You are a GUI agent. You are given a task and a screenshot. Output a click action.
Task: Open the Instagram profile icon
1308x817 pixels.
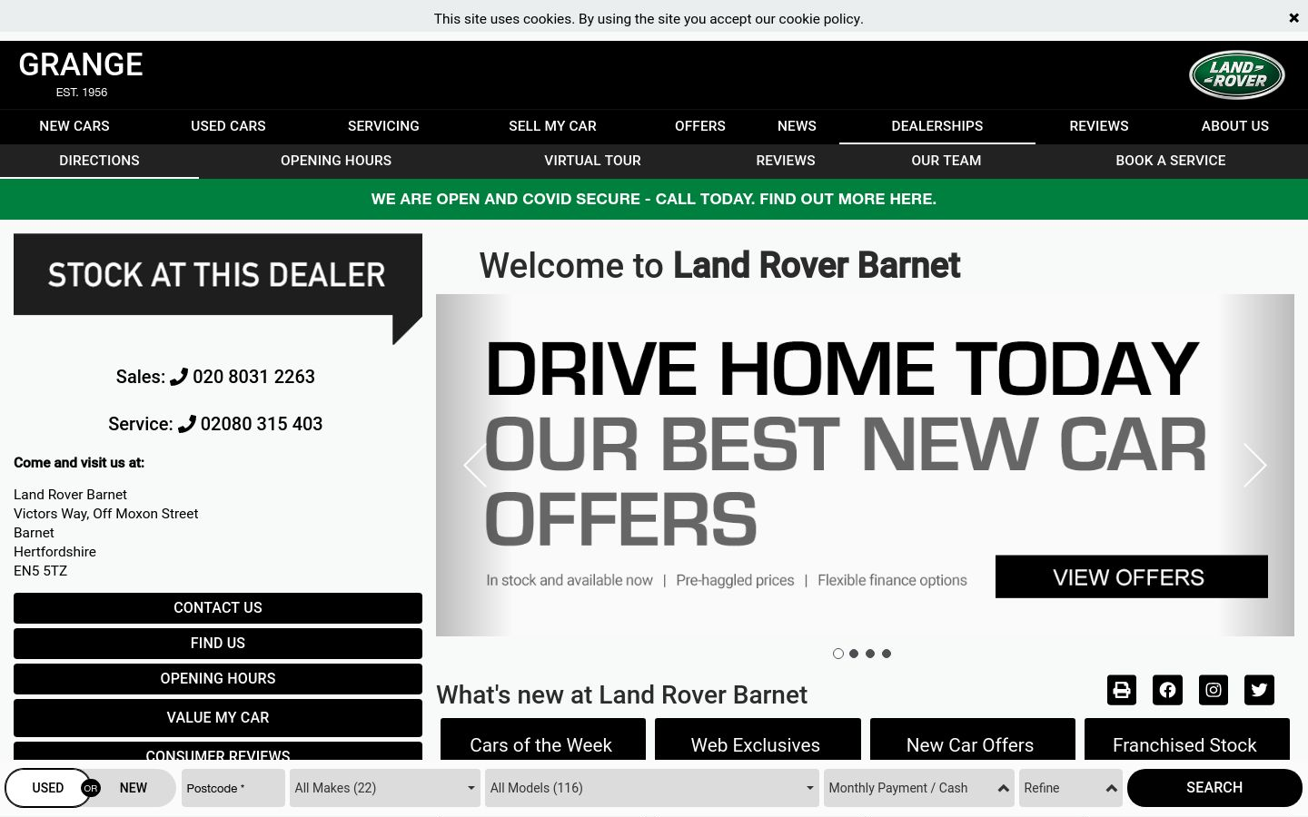[1214, 690]
